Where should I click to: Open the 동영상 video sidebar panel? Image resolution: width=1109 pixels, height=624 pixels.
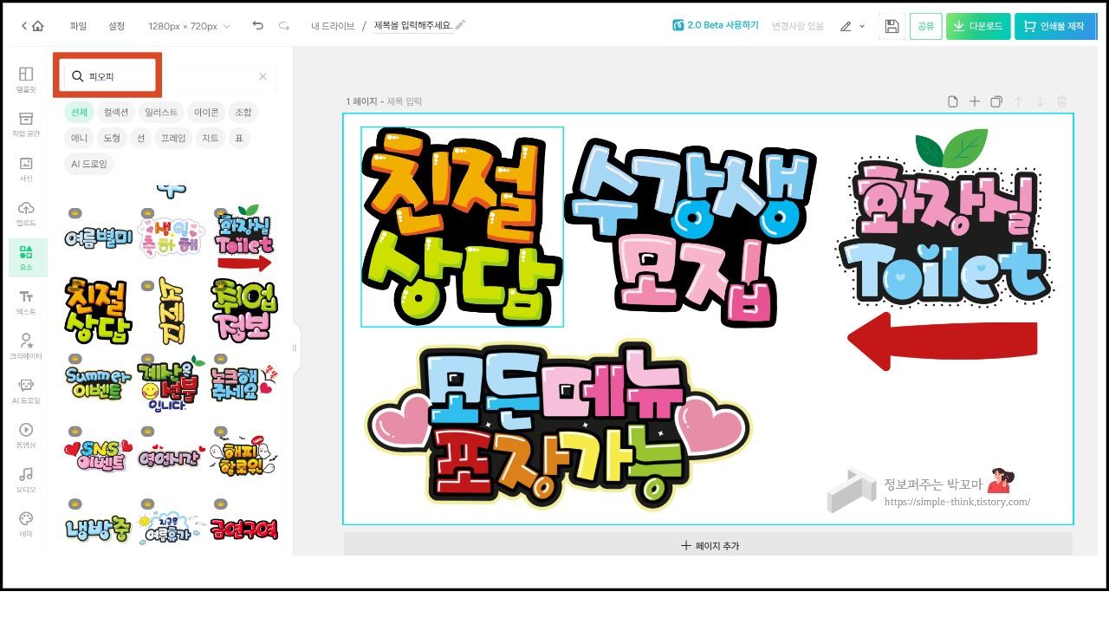[26, 435]
